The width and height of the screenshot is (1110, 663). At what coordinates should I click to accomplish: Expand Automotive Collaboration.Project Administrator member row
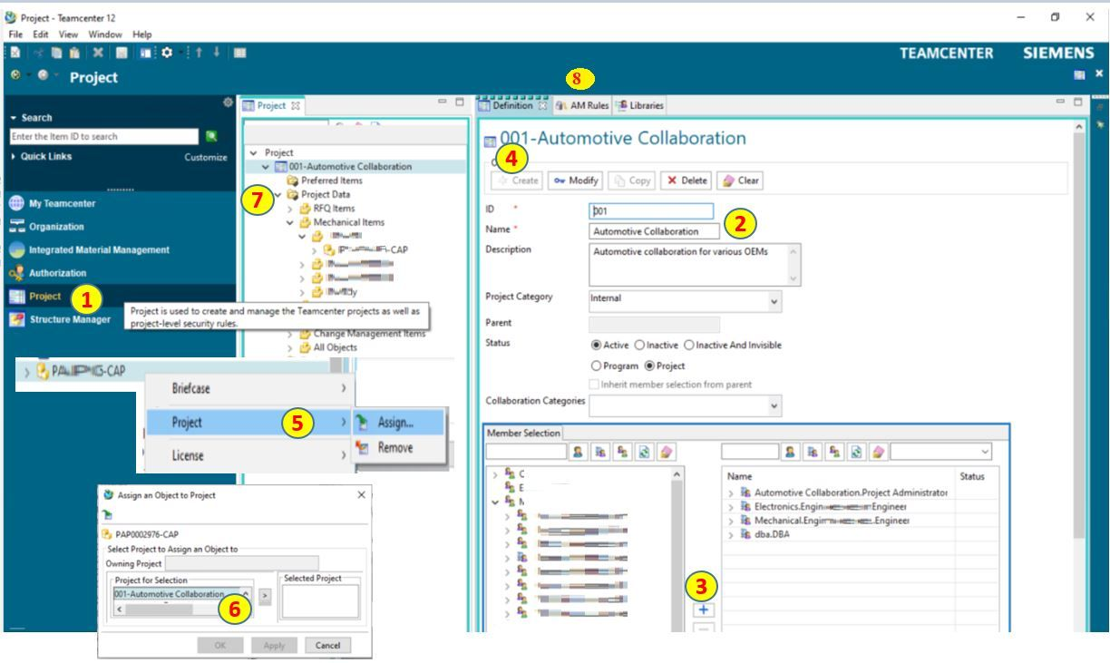coord(732,492)
